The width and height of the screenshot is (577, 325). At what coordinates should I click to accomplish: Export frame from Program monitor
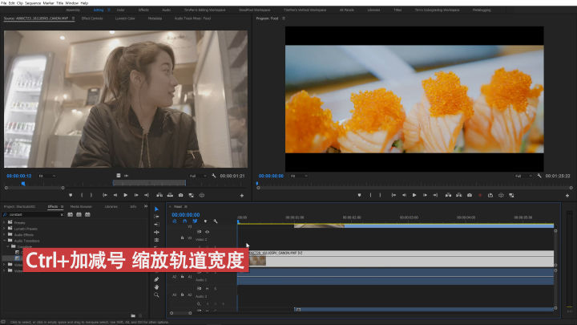(x=470, y=195)
